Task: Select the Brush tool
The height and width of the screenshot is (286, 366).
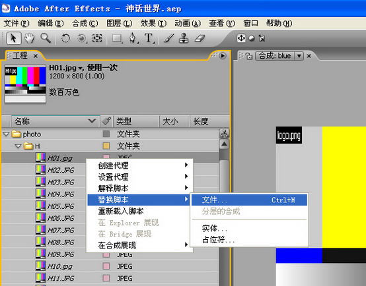Action: (x=168, y=38)
